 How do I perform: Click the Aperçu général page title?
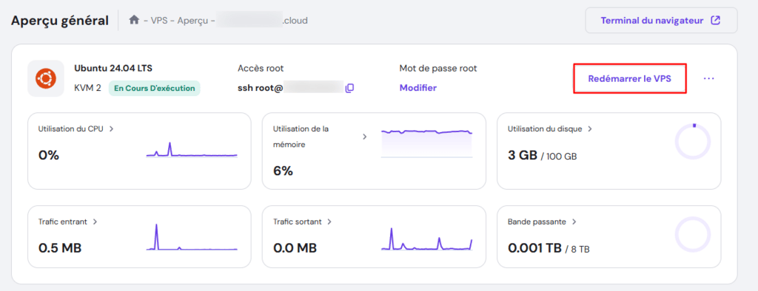pos(60,21)
